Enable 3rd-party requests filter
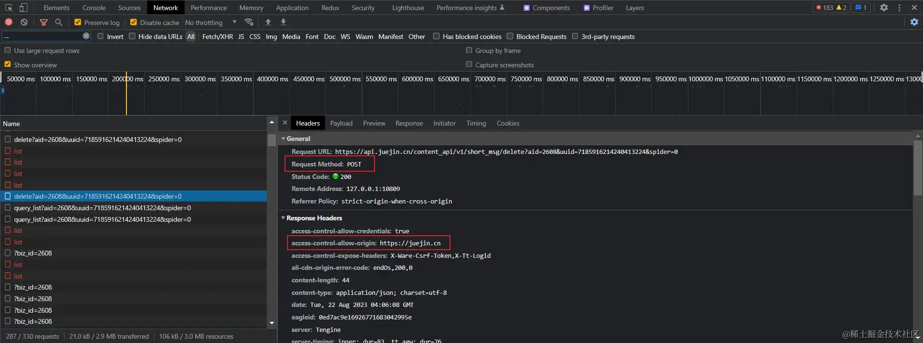The image size is (923, 343). coord(575,36)
